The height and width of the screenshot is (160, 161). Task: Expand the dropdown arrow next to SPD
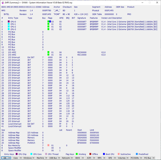click(115, 158)
